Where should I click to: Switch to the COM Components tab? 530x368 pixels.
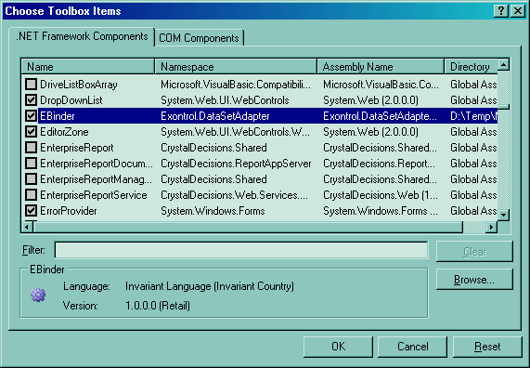coord(199,38)
